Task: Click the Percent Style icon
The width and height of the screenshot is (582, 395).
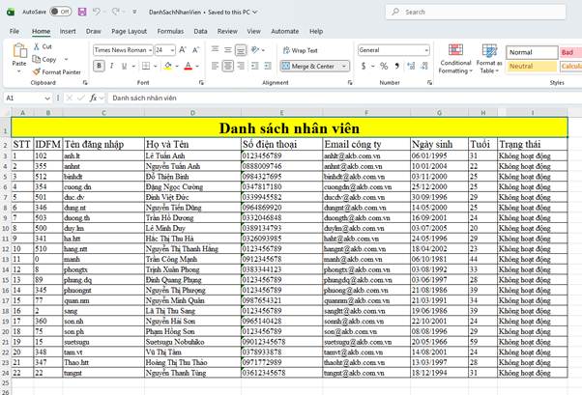Action: (x=384, y=67)
